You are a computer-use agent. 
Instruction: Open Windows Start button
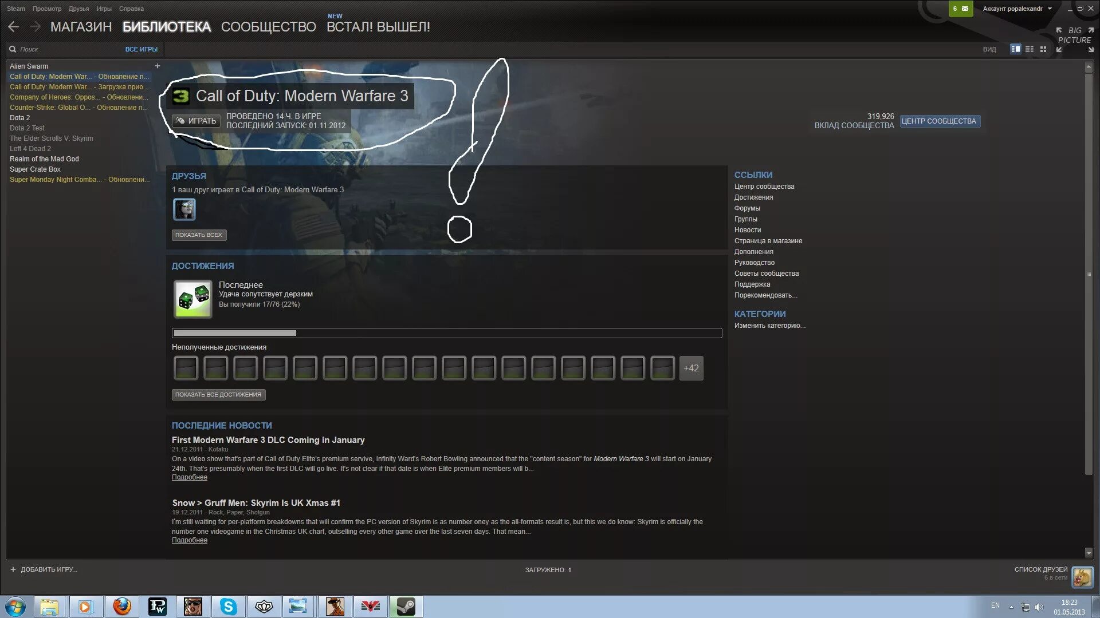[x=15, y=607]
